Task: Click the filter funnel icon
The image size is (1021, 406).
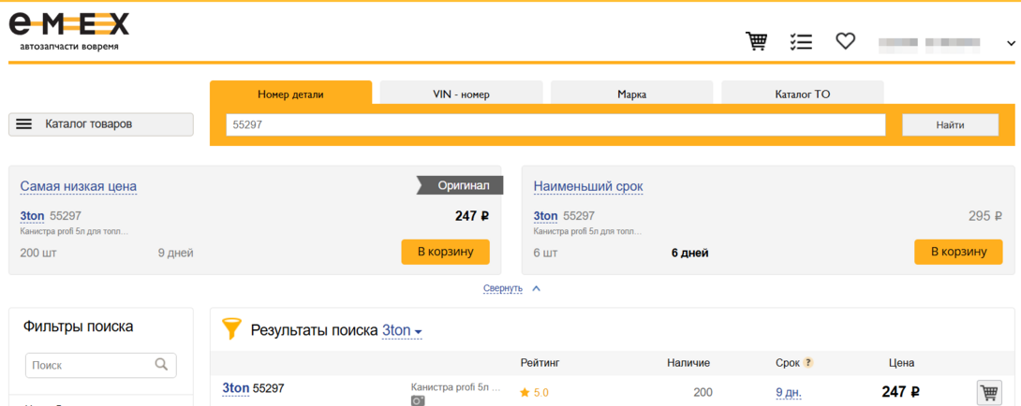Action: 231,328
